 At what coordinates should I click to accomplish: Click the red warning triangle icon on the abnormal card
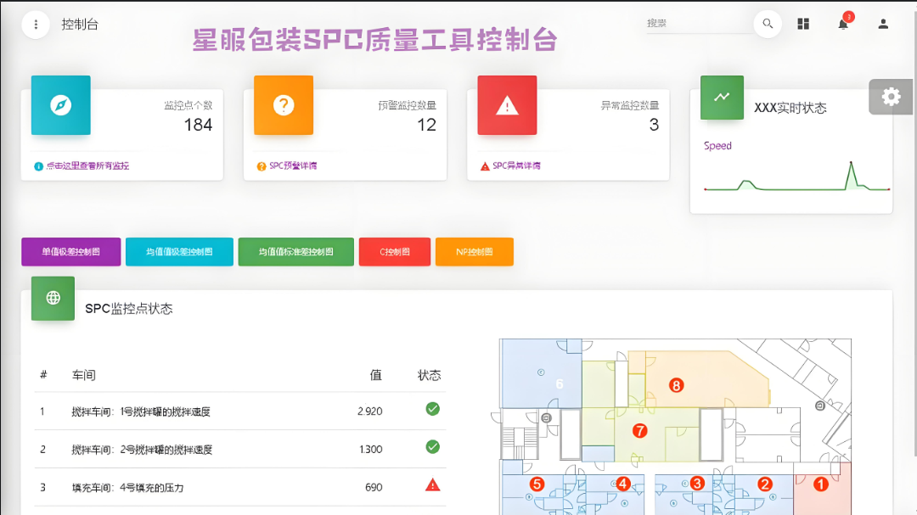[507, 105]
